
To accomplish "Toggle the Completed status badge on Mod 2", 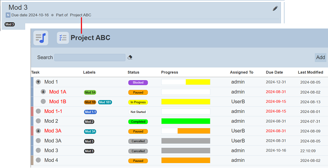I will 138,122.
